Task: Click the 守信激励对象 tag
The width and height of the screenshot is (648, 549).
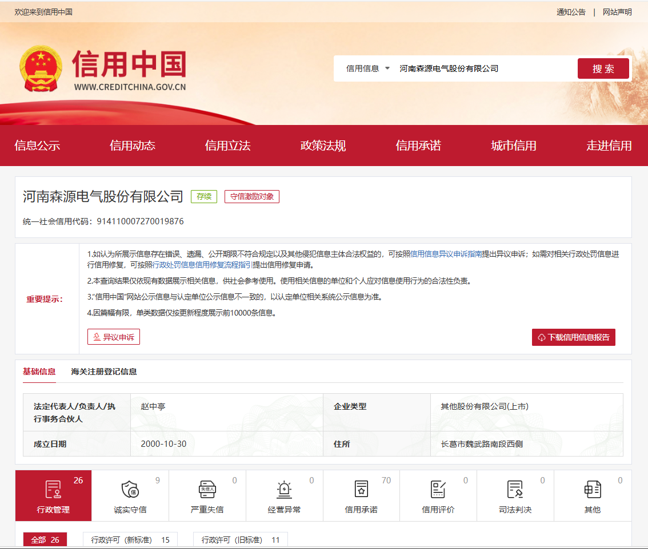Action: coord(251,196)
